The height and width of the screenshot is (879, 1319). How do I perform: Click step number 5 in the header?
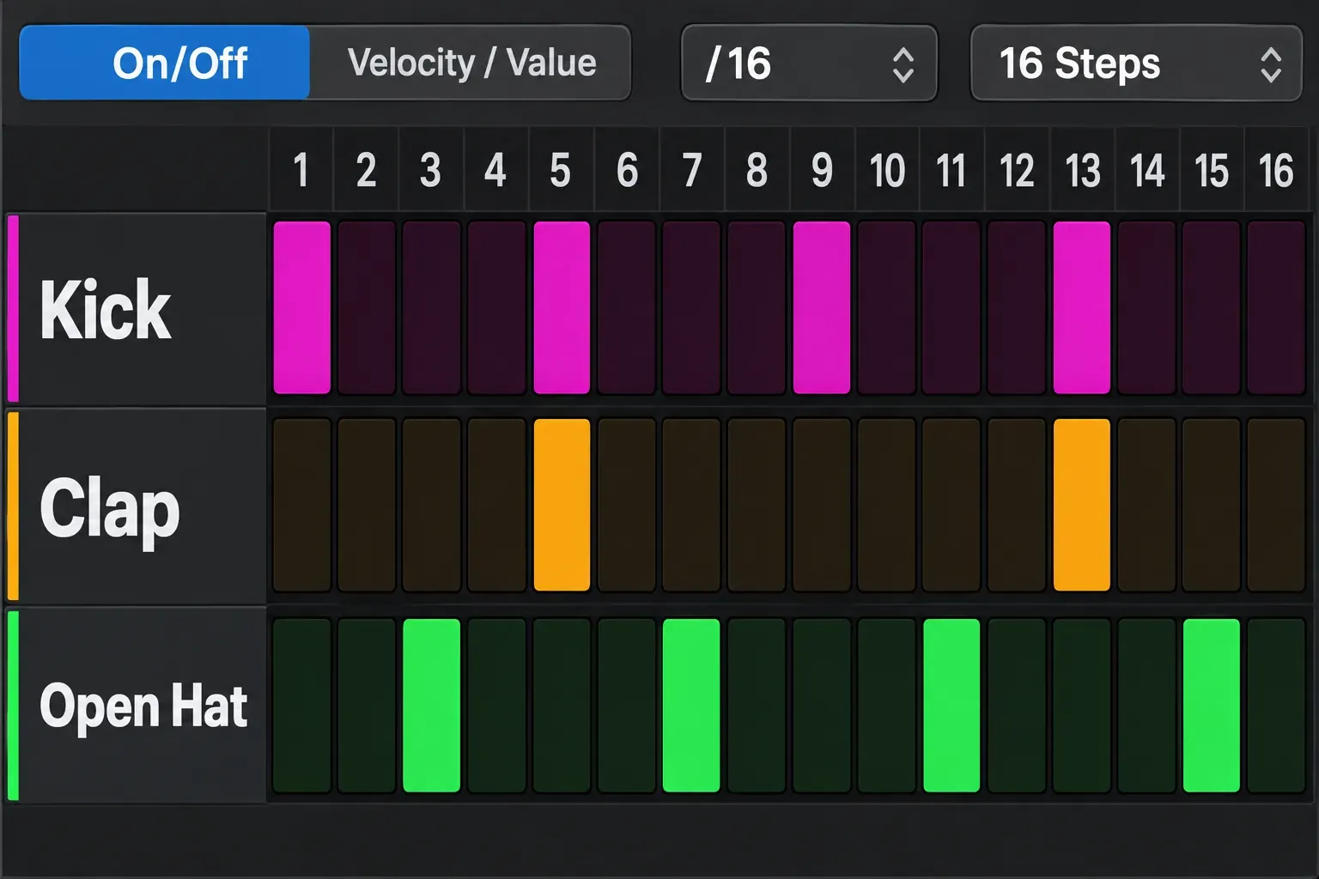click(x=561, y=170)
